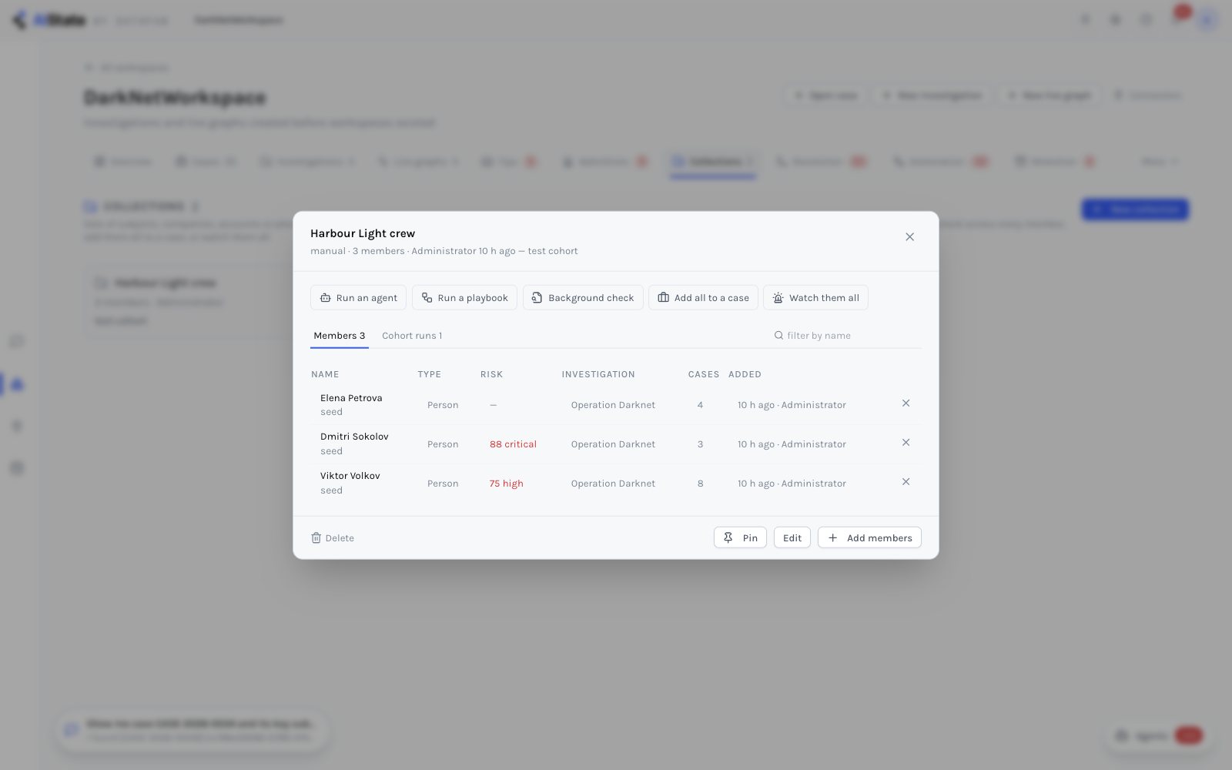Click cases count 8 for Viktor Volkov
Screen dimensions: 1232x770
point(700,484)
